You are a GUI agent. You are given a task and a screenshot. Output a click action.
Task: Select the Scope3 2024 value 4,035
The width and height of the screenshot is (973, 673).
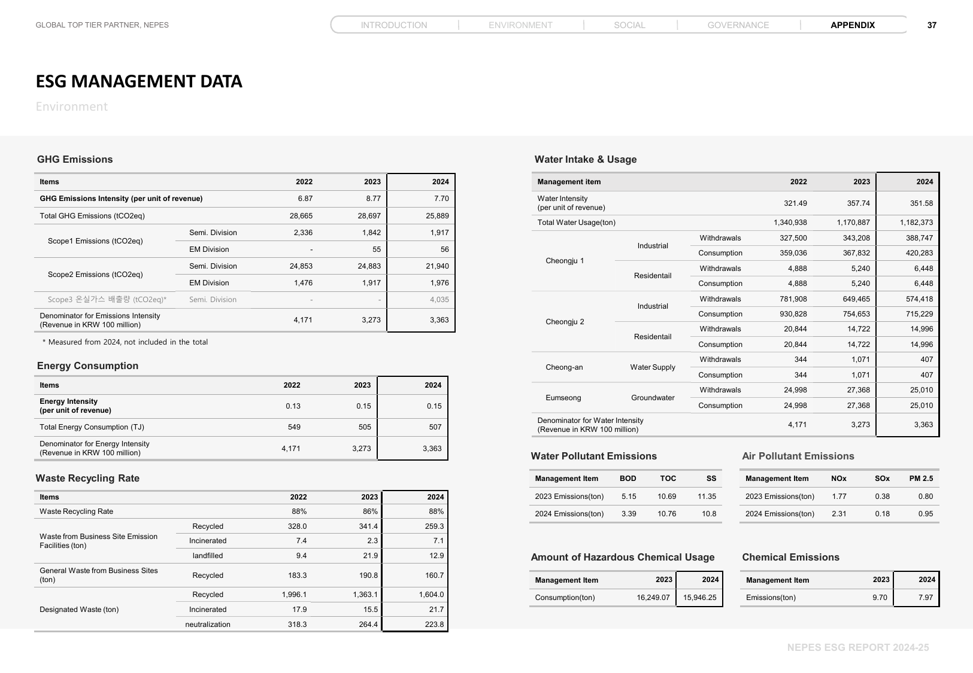[439, 300]
